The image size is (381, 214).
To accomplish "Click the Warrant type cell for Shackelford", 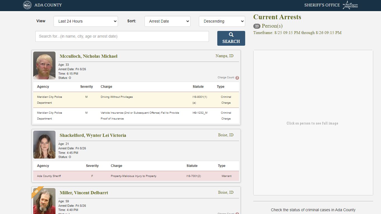I will click(x=226, y=176).
